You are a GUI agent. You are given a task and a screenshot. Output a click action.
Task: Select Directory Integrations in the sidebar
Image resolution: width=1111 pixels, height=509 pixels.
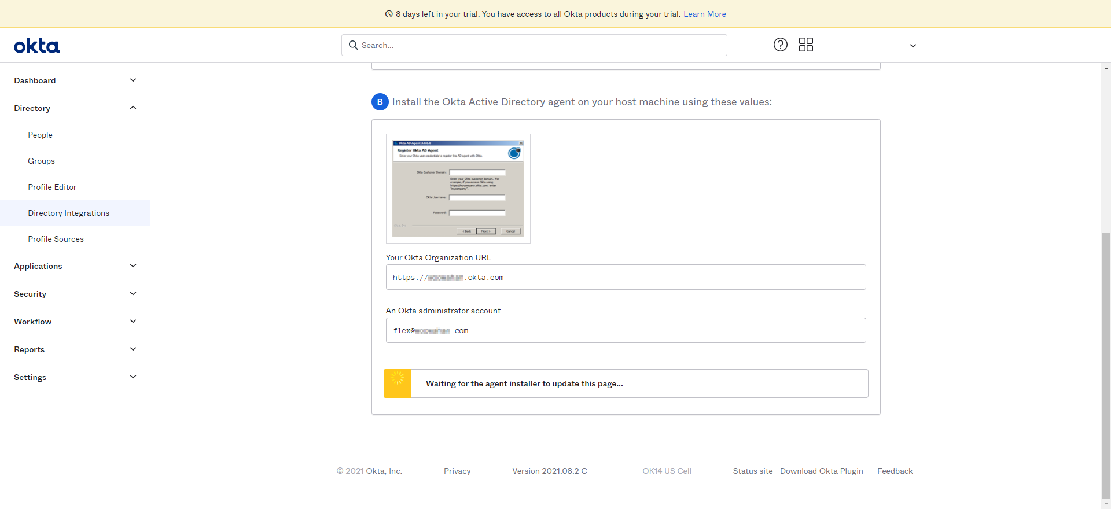[75, 213]
